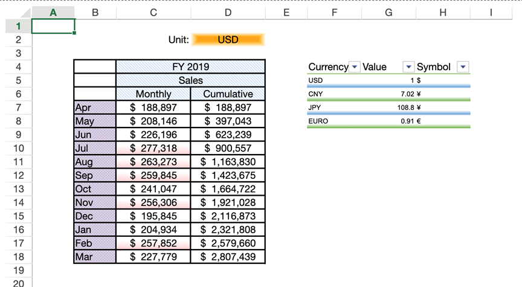Select the 'Nov' month cell

[x=95, y=202]
